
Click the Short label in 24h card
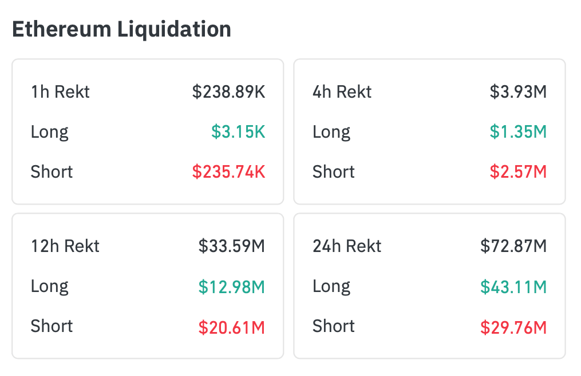333,326
